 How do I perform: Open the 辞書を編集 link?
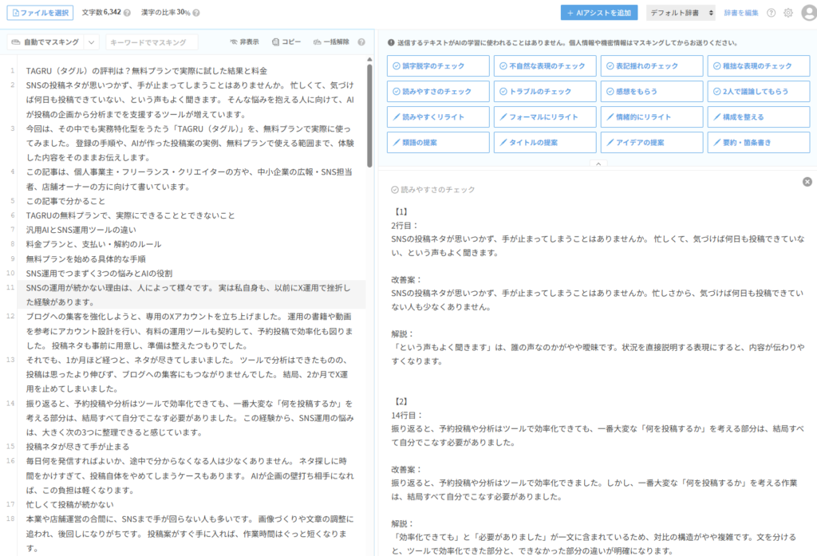point(741,13)
